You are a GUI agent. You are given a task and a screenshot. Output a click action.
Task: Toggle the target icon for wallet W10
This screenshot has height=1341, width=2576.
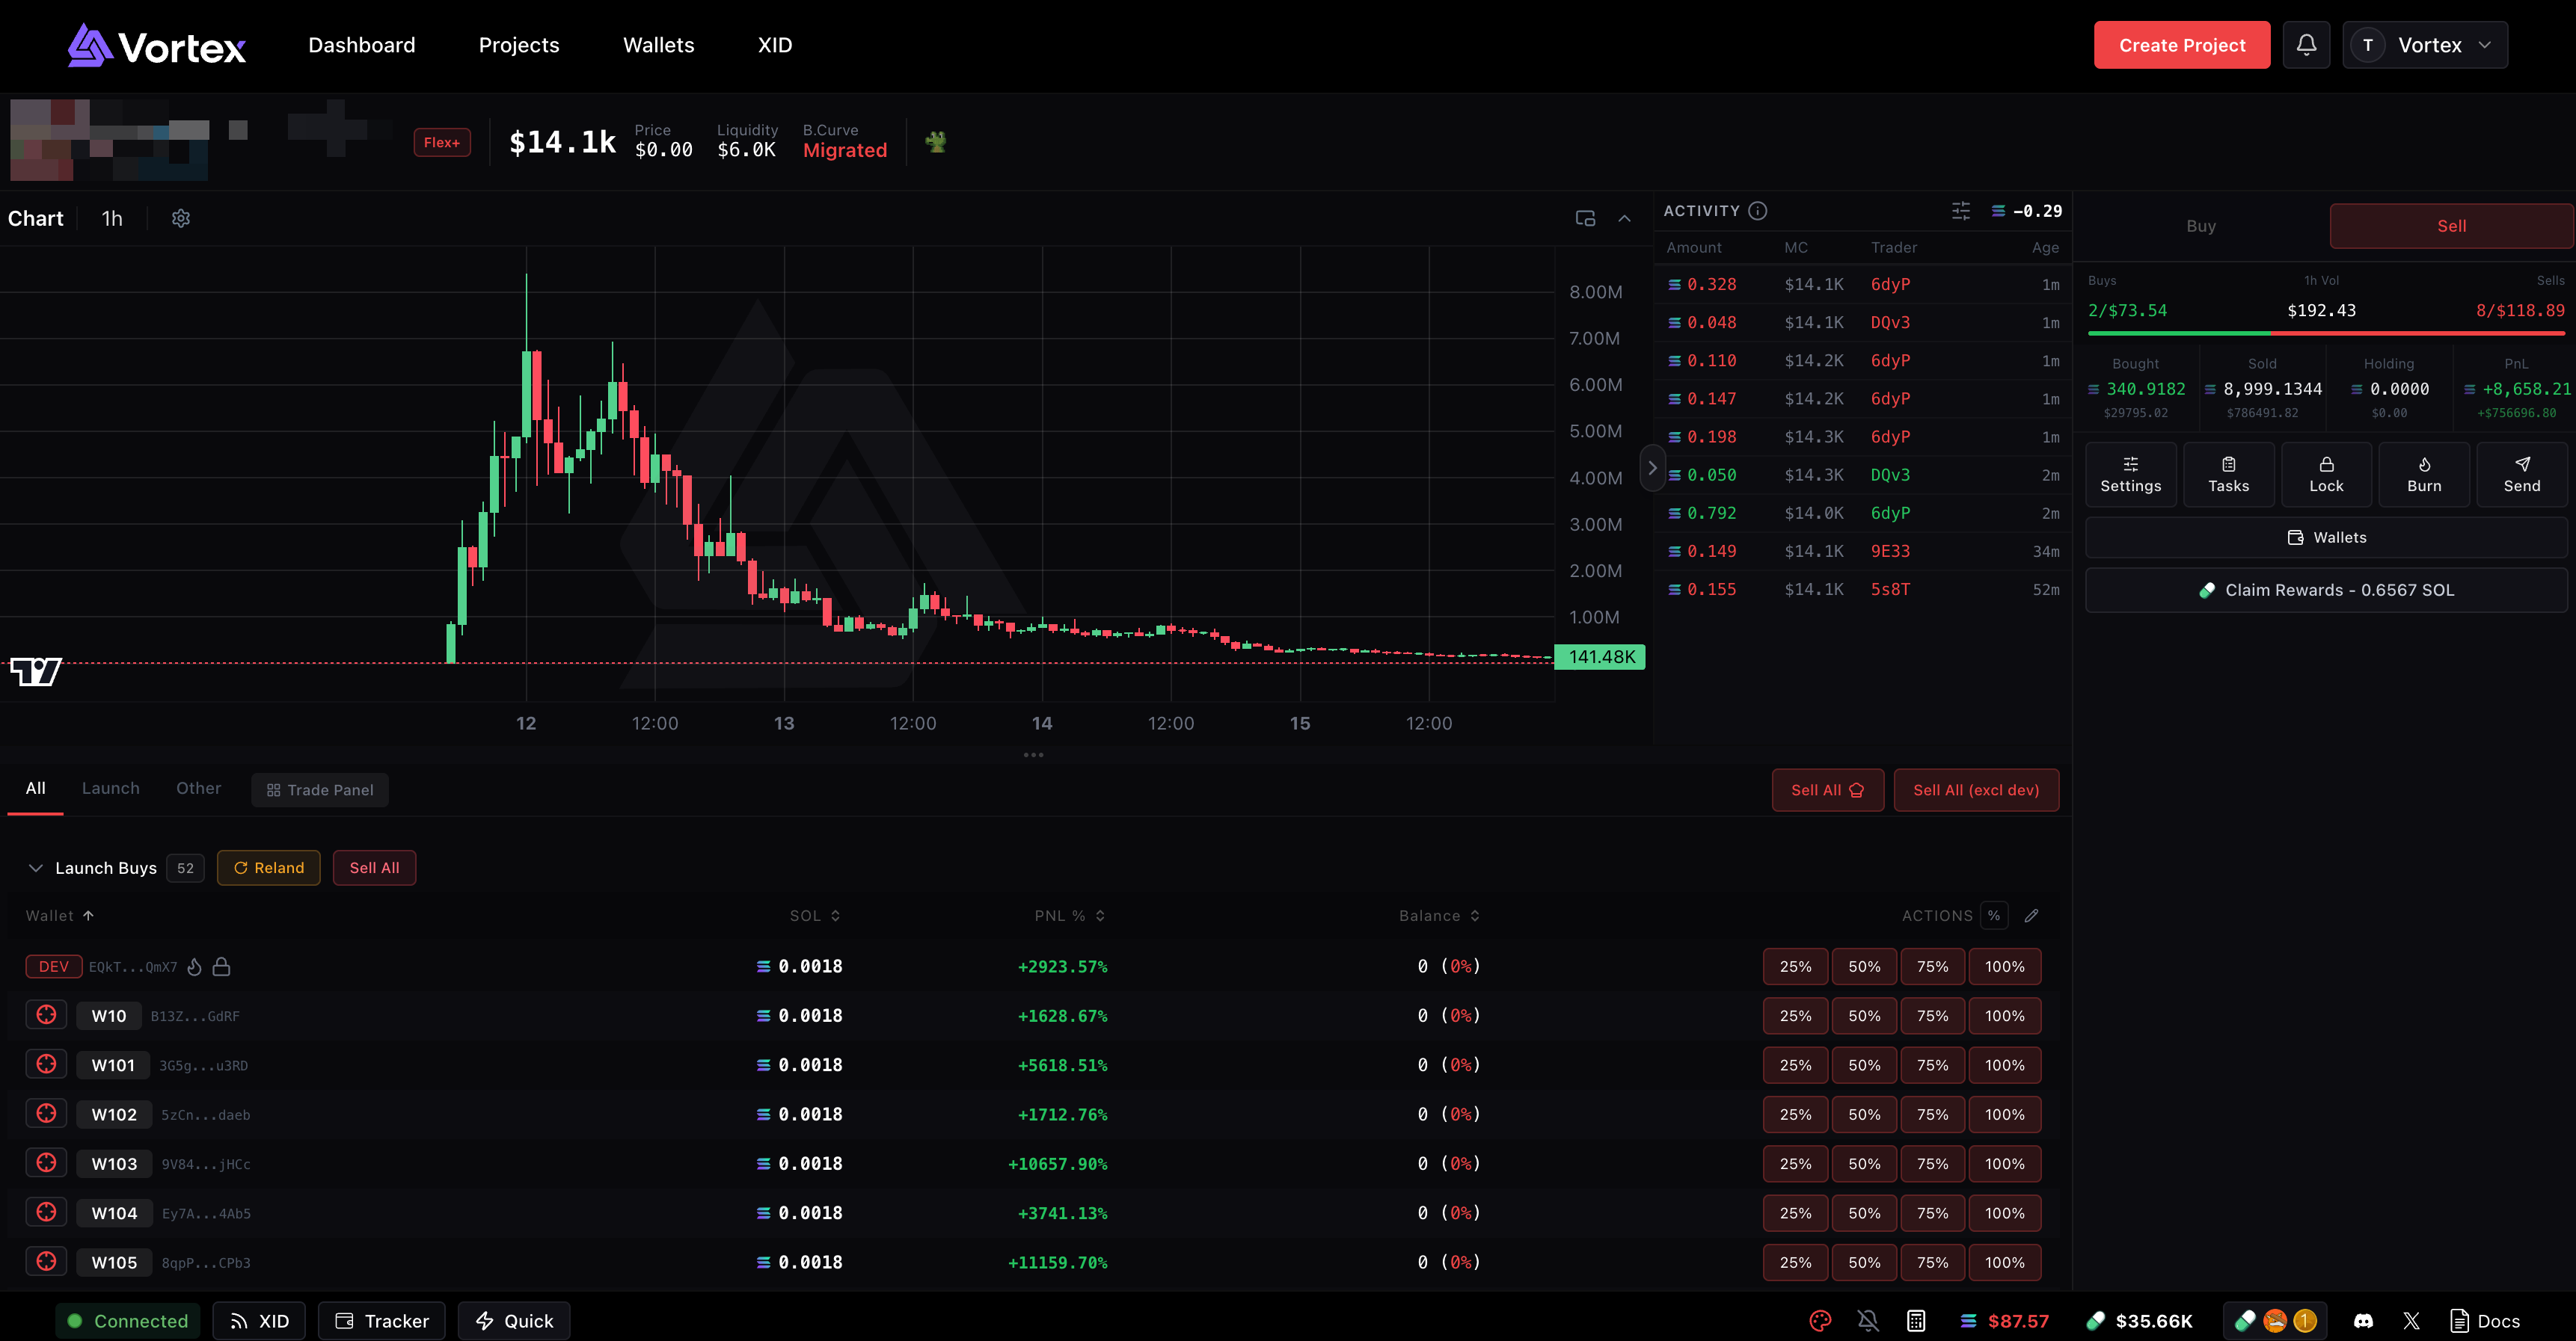[x=46, y=1015]
